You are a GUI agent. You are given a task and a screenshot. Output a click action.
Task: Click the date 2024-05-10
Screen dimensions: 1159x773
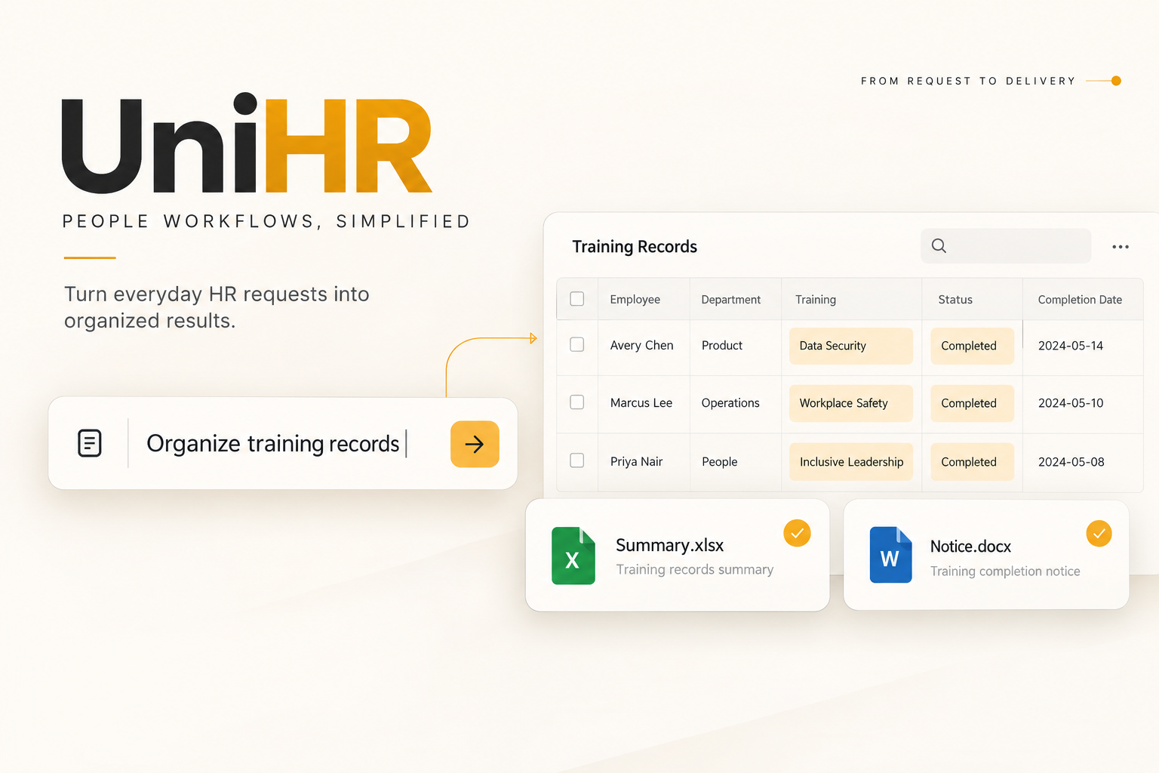pos(1071,403)
